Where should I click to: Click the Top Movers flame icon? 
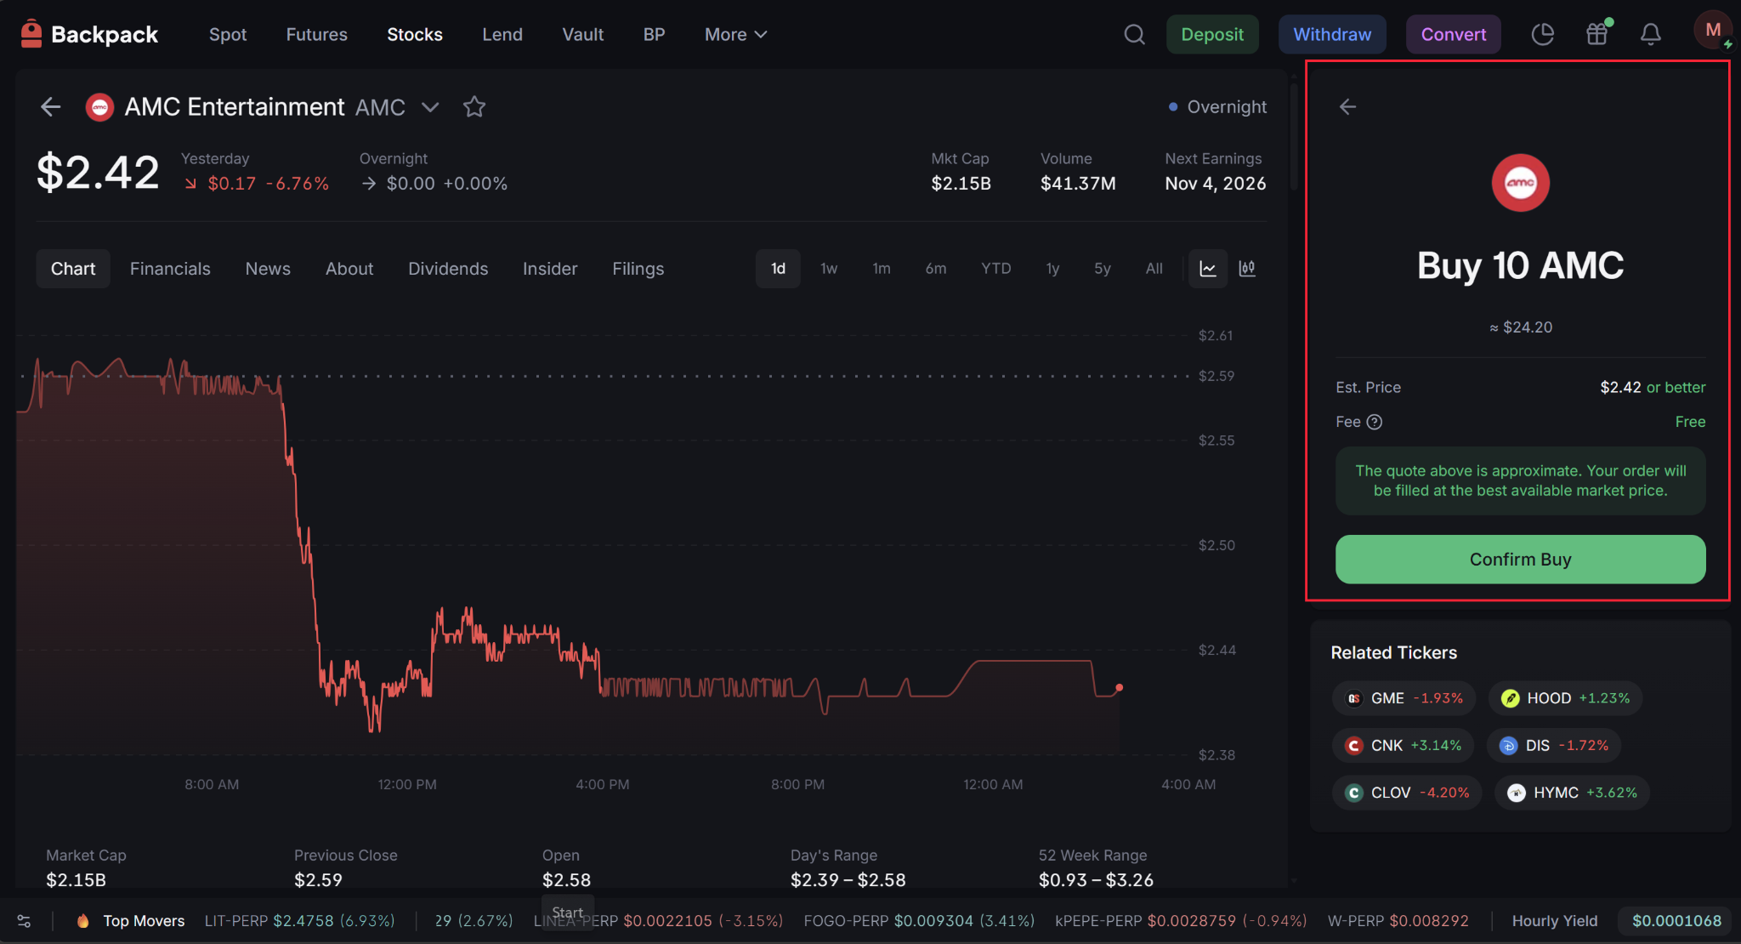pyautogui.click(x=82, y=921)
